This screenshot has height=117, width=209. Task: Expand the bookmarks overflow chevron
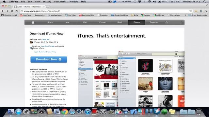[x=185, y=15]
